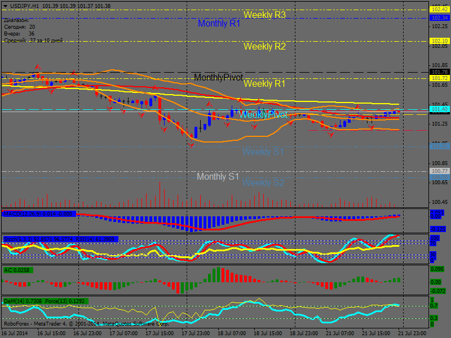Click the Monthly S1 label

[x=218, y=177]
